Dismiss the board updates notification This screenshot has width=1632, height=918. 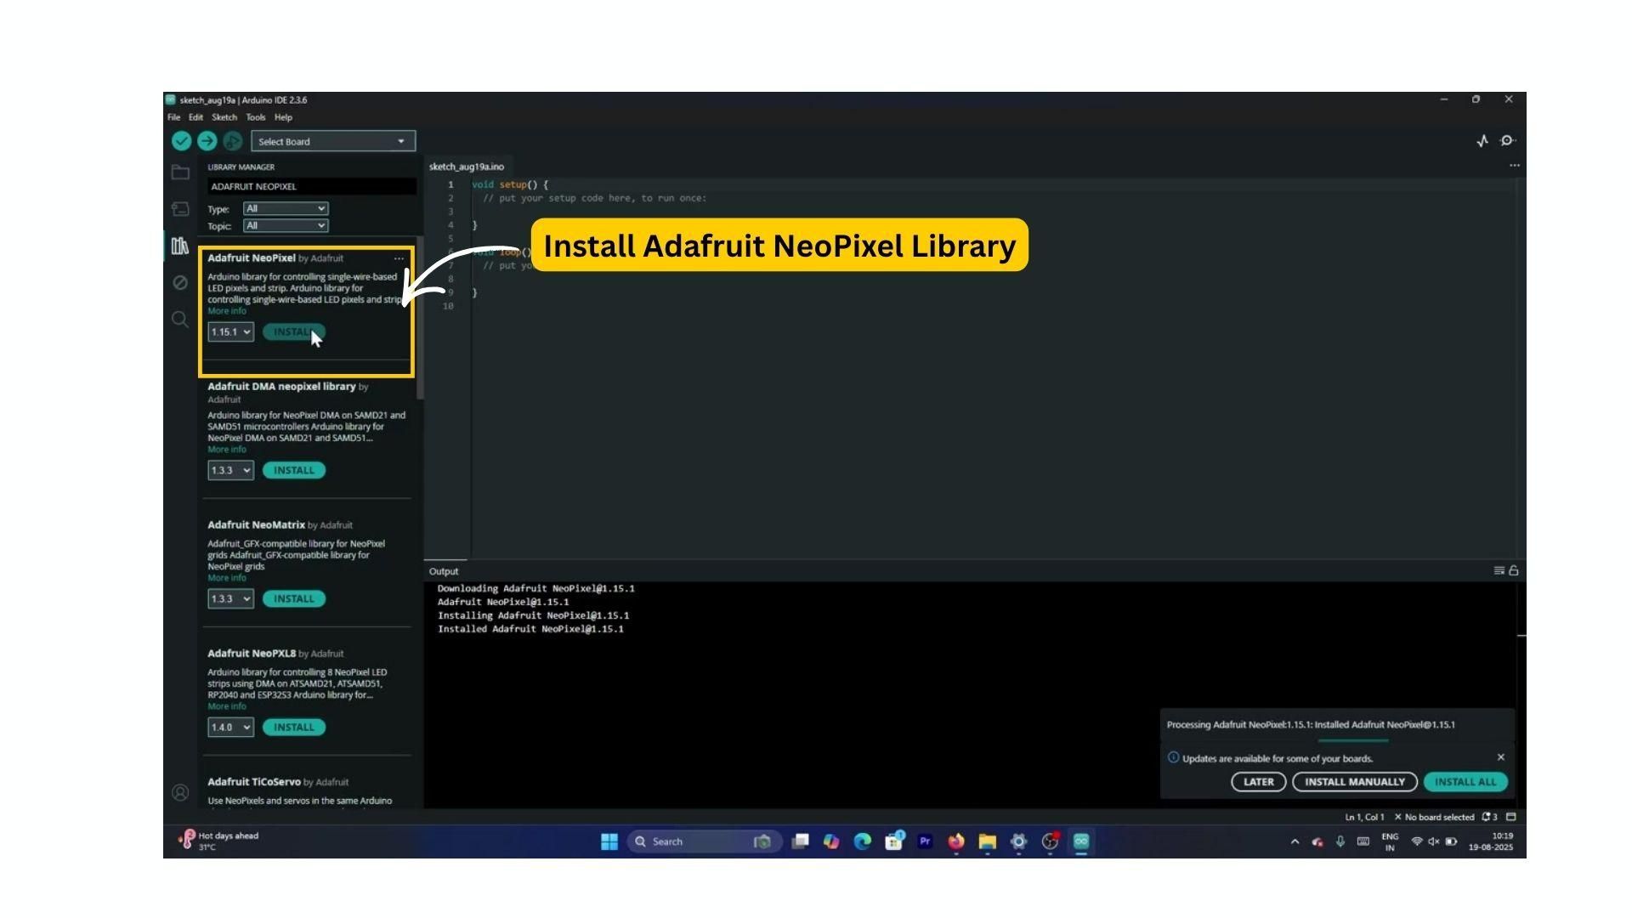point(1500,757)
